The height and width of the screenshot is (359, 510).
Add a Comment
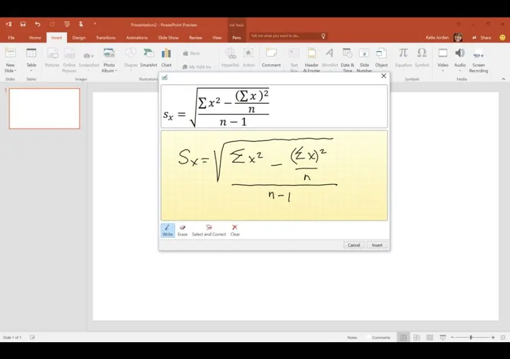pyautogui.click(x=271, y=59)
